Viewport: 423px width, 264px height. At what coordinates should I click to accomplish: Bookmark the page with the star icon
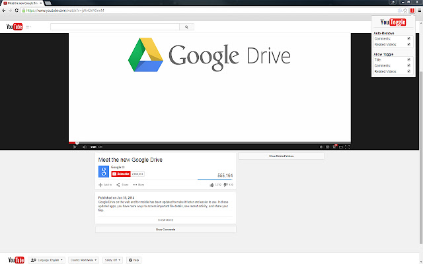pos(405,11)
